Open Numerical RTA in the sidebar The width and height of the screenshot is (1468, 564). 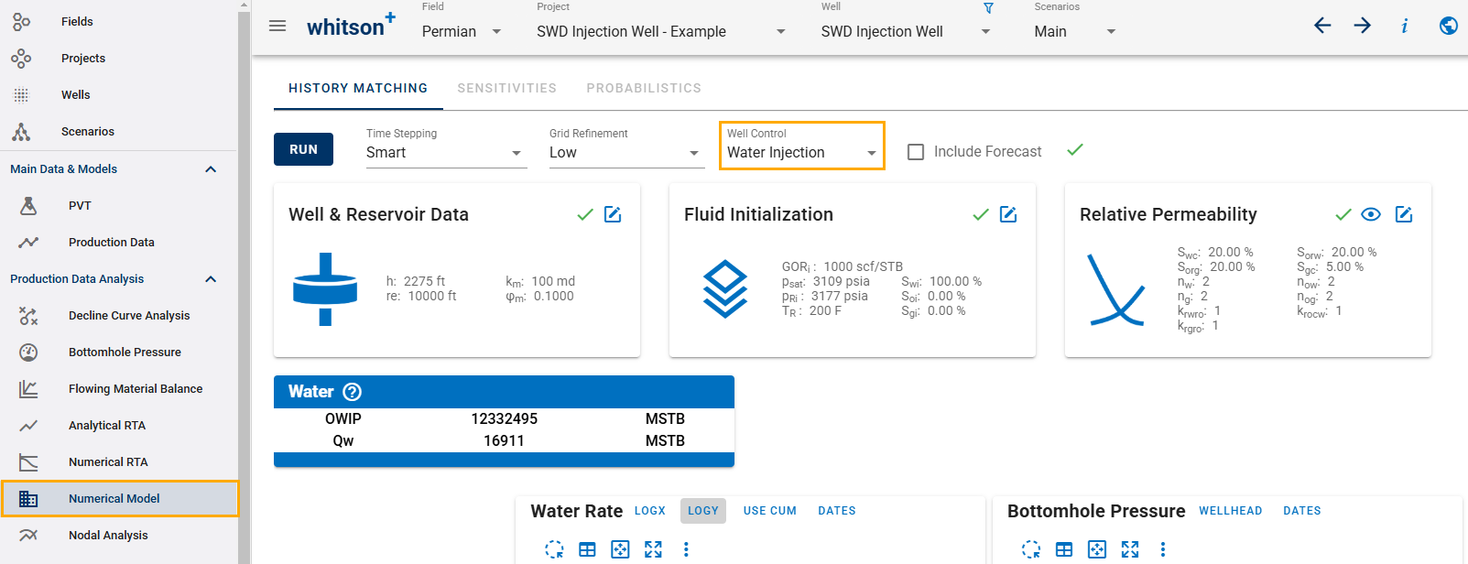pyautogui.click(x=108, y=462)
